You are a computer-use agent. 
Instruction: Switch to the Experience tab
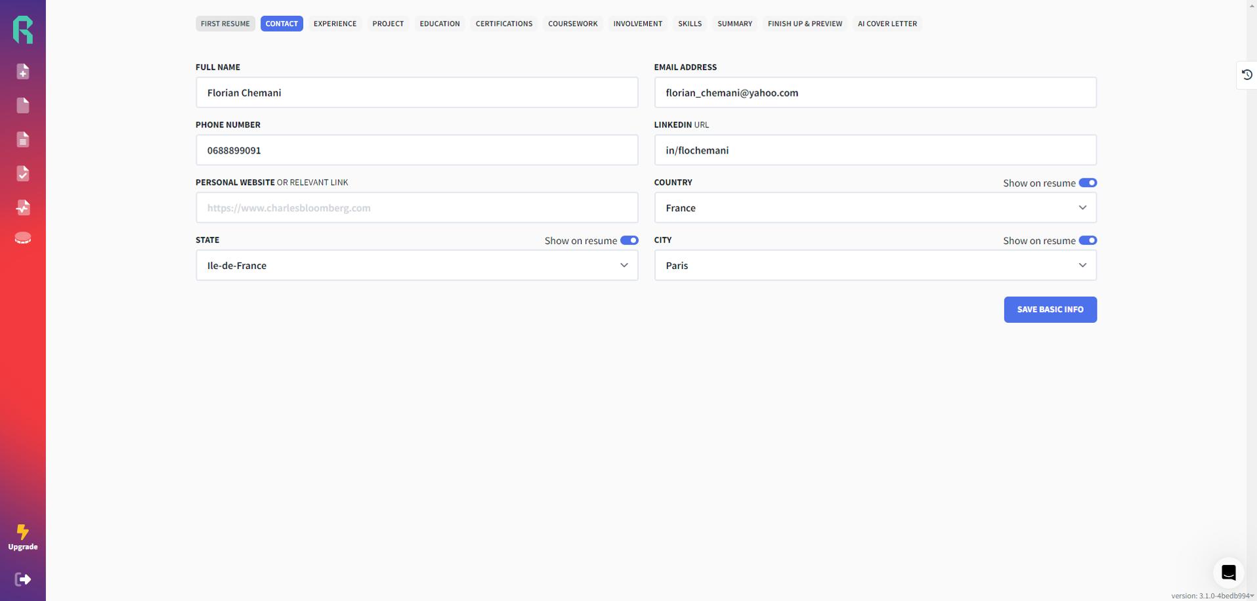pos(335,24)
